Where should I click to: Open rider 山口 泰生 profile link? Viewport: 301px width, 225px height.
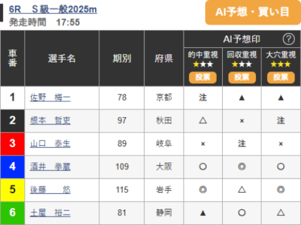coord(50,143)
